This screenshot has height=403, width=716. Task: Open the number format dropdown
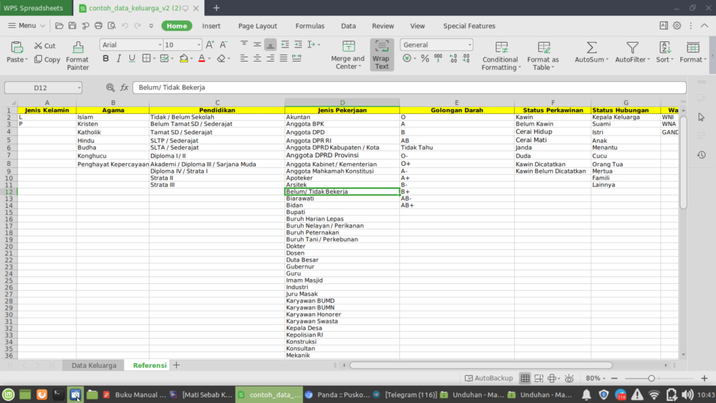click(x=469, y=45)
